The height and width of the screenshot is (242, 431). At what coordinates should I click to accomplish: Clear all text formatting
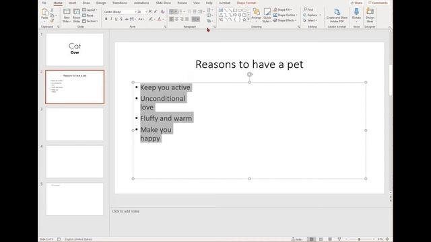click(162, 12)
